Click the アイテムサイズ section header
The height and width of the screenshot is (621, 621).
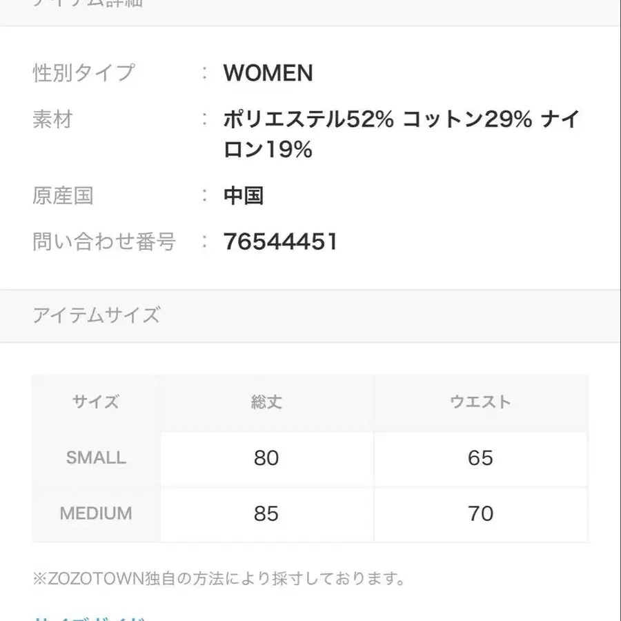[x=96, y=316]
